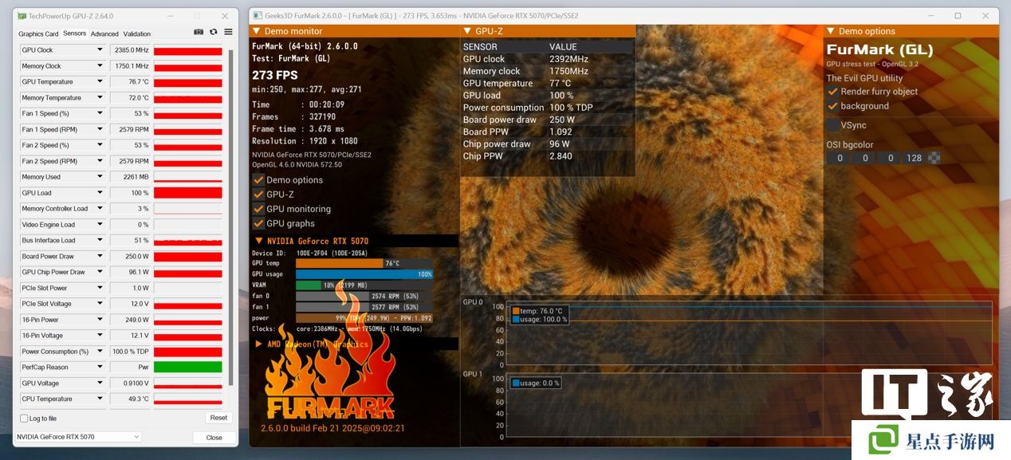The image size is (1011, 460).
Task: Enable the VSync checkbox
Action: (x=832, y=125)
